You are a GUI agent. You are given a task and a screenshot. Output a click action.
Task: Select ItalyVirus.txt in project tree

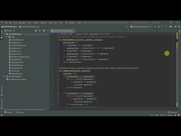(15, 51)
